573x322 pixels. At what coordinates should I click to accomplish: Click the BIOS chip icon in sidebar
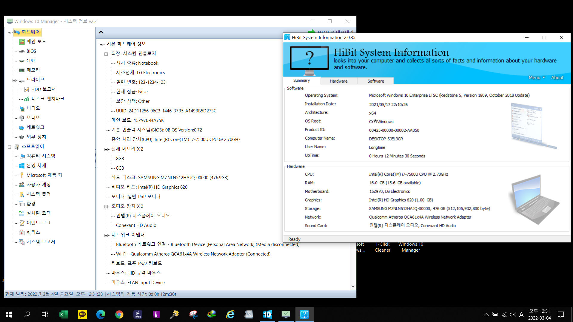[22, 51]
